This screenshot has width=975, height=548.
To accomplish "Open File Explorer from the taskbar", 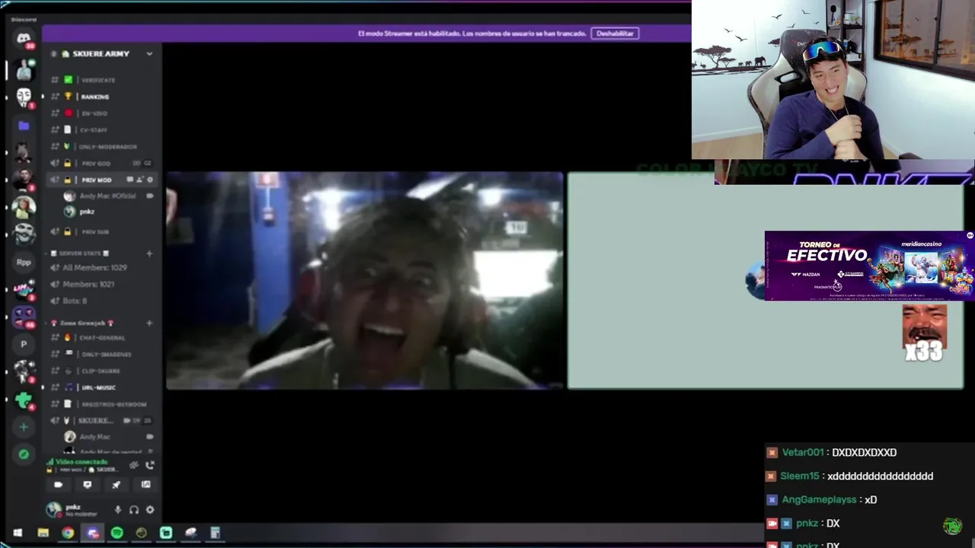I will (43, 533).
